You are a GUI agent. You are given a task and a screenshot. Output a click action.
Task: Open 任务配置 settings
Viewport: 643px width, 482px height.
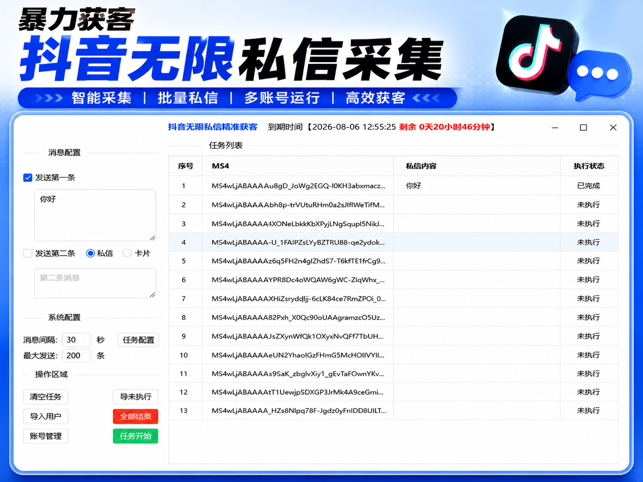139,340
